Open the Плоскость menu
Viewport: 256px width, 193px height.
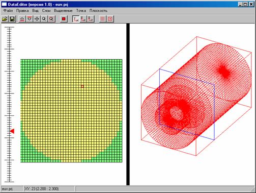(x=98, y=11)
